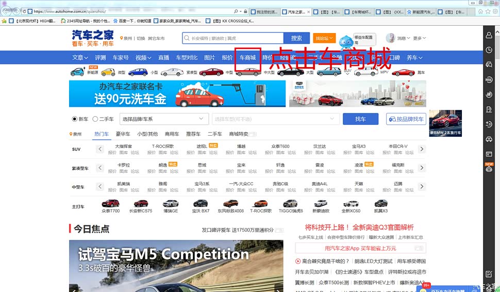Click the 找车 button

tap(361, 119)
